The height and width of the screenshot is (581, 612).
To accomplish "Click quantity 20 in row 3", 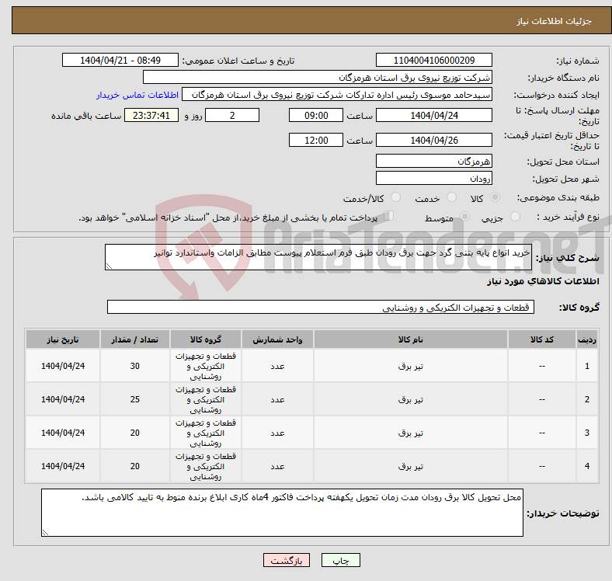I will tap(134, 433).
